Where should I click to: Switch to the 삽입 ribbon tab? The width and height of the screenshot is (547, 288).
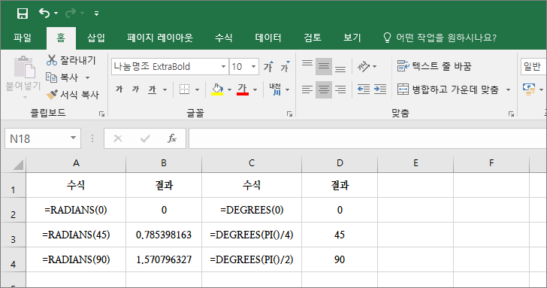pos(96,38)
